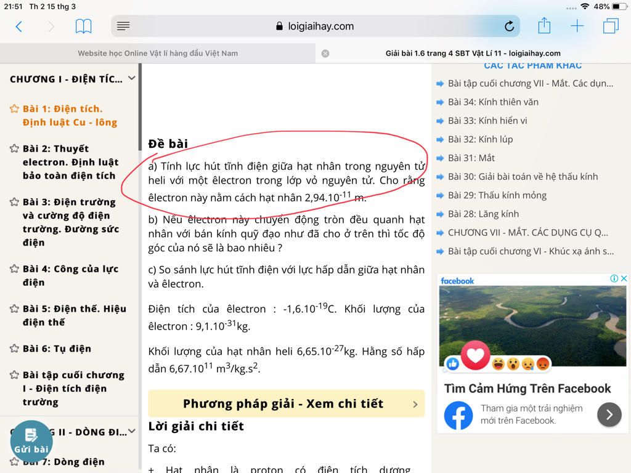Tap the star icon beside Bài 6
This screenshot has height=473, width=631.
14,349
